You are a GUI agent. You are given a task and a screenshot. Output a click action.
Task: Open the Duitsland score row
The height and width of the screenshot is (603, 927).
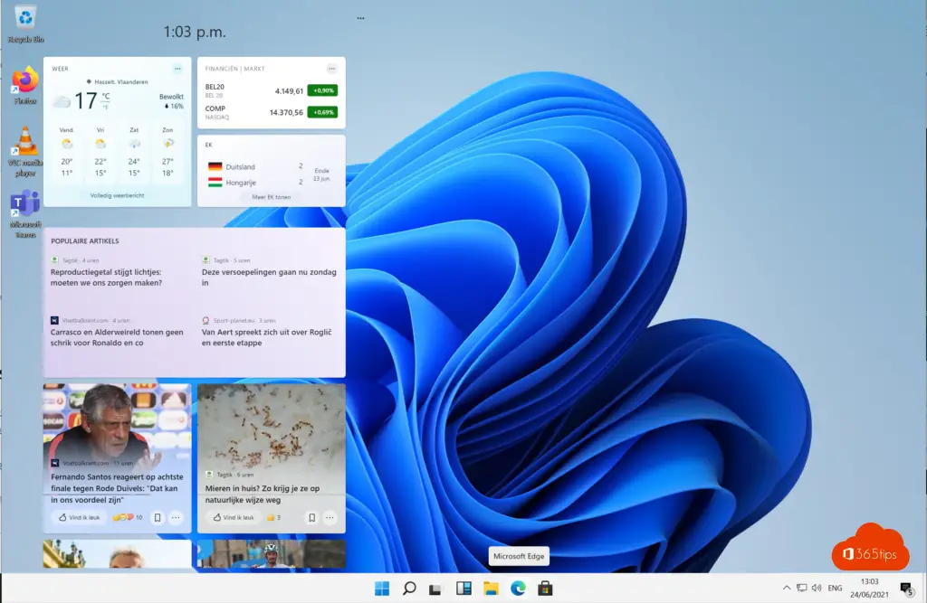pos(255,166)
